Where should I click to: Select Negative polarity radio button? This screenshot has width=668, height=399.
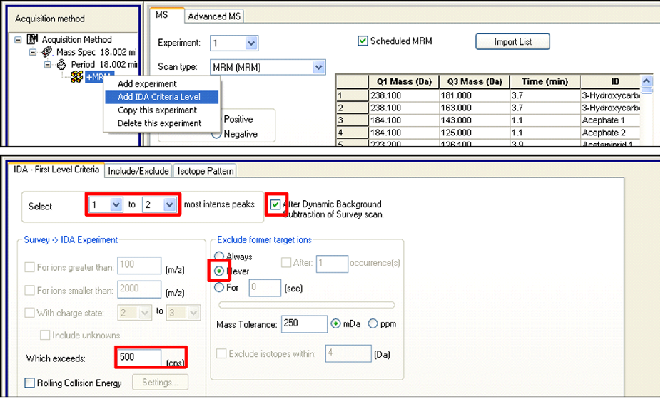[216, 134]
